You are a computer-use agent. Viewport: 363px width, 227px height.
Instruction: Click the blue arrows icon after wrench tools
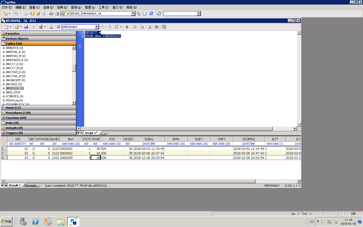pos(151,13)
